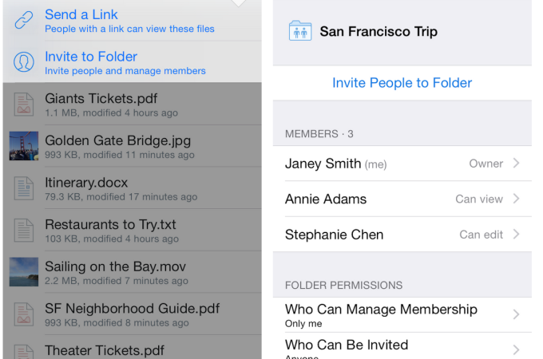Tap the San Francisco Trip shared folder icon

300,32
